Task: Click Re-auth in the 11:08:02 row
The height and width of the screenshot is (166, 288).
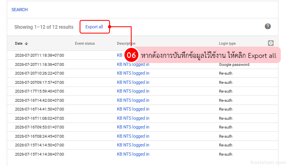Action: 226,119
